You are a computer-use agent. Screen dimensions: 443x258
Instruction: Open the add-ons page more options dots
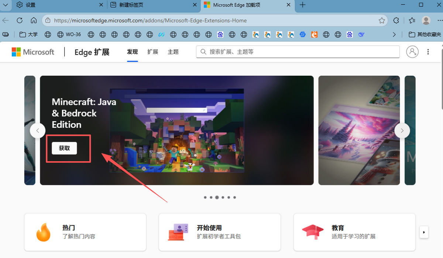pyautogui.click(x=428, y=52)
